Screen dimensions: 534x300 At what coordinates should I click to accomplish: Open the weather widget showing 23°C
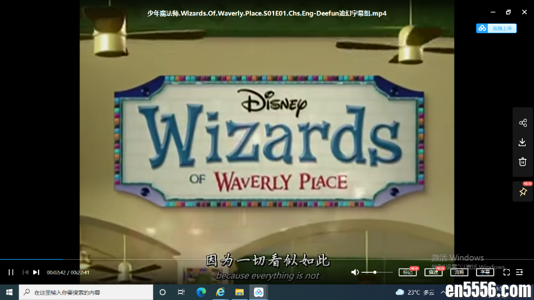(415, 292)
